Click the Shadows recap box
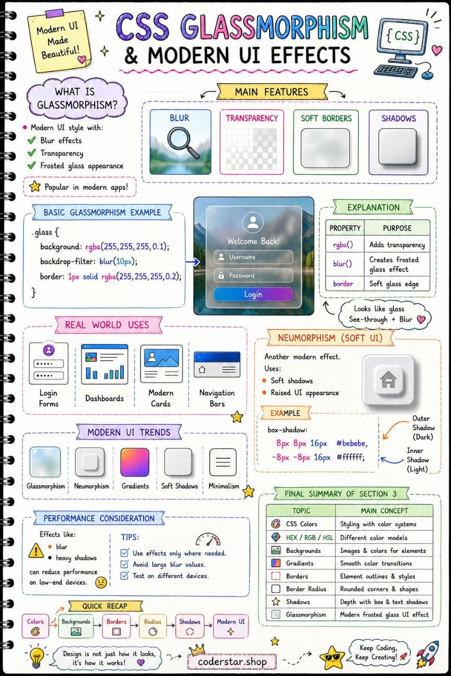Viewport: 451px width, 676px height. click(x=190, y=626)
